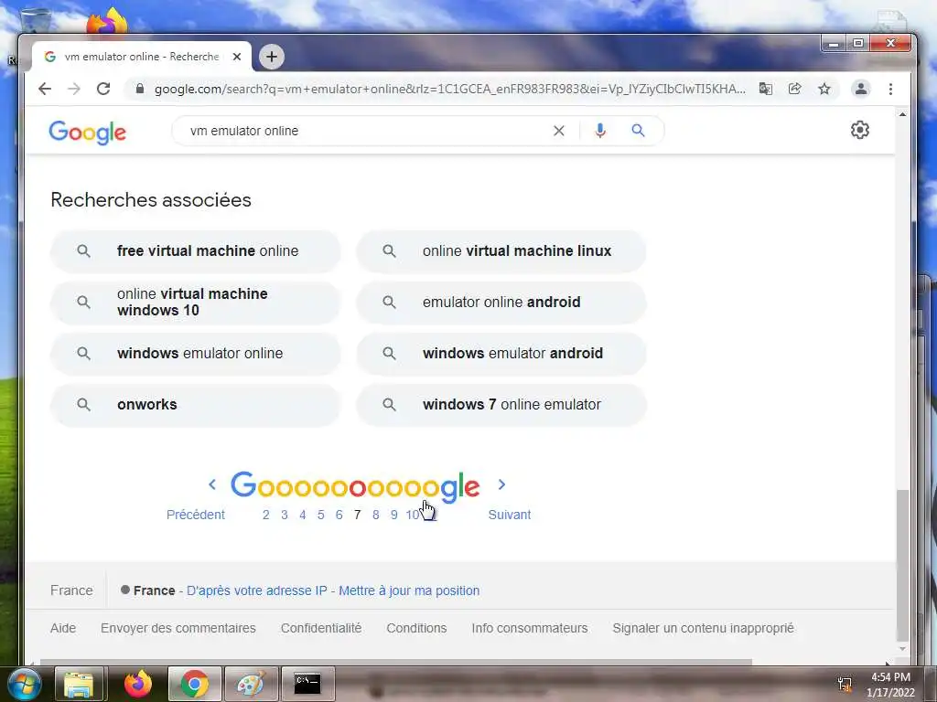Click Envoyer des commentaires footer link
Image resolution: width=937 pixels, height=702 pixels.
[x=178, y=628]
